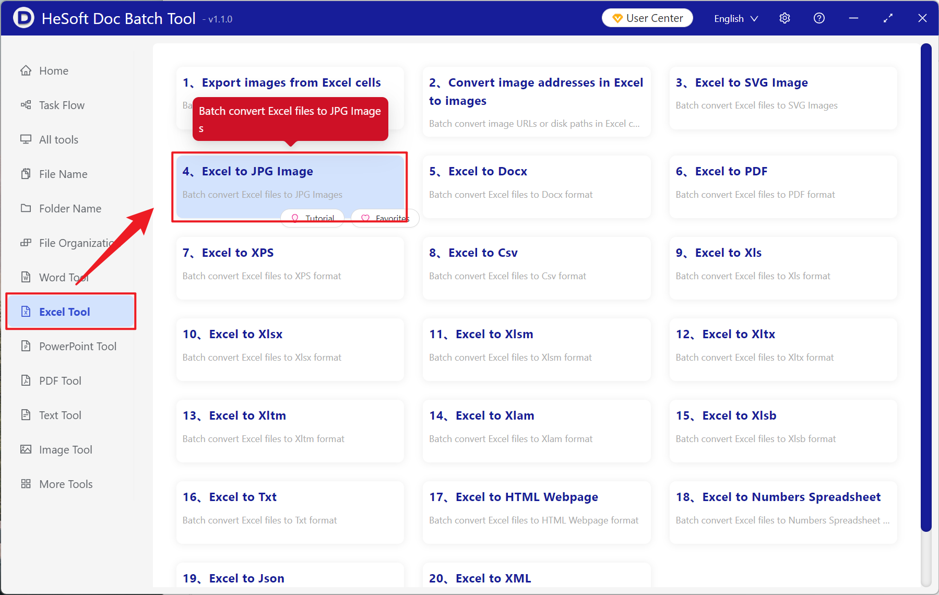This screenshot has width=939, height=595.
Task: Open the Excel to PDF card
Action: [783, 186]
